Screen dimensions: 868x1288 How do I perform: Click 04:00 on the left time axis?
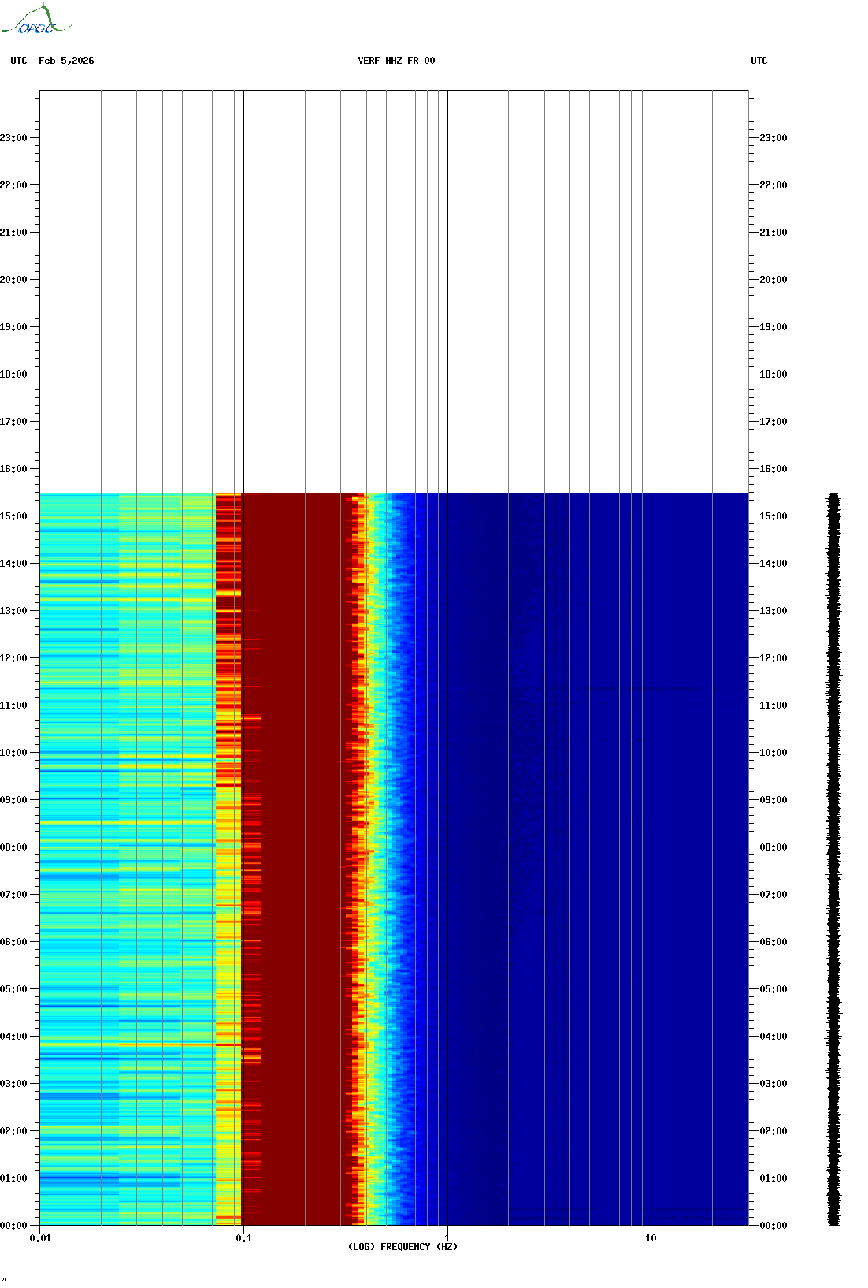click(13, 1037)
